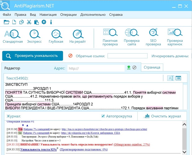The height and width of the screenshot is (155, 192).
Task: Click the journal scrollbar down arrow
Action: point(185,152)
